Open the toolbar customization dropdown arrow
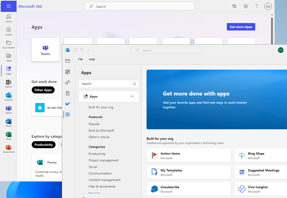The width and height of the screenshot is (287, 198). (x=89, y=50)
